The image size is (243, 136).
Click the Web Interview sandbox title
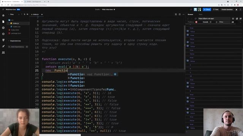point(107,9)
